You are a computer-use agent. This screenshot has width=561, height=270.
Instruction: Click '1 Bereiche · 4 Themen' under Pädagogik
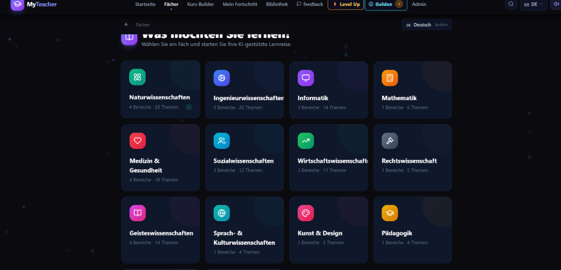click(405, 243)
